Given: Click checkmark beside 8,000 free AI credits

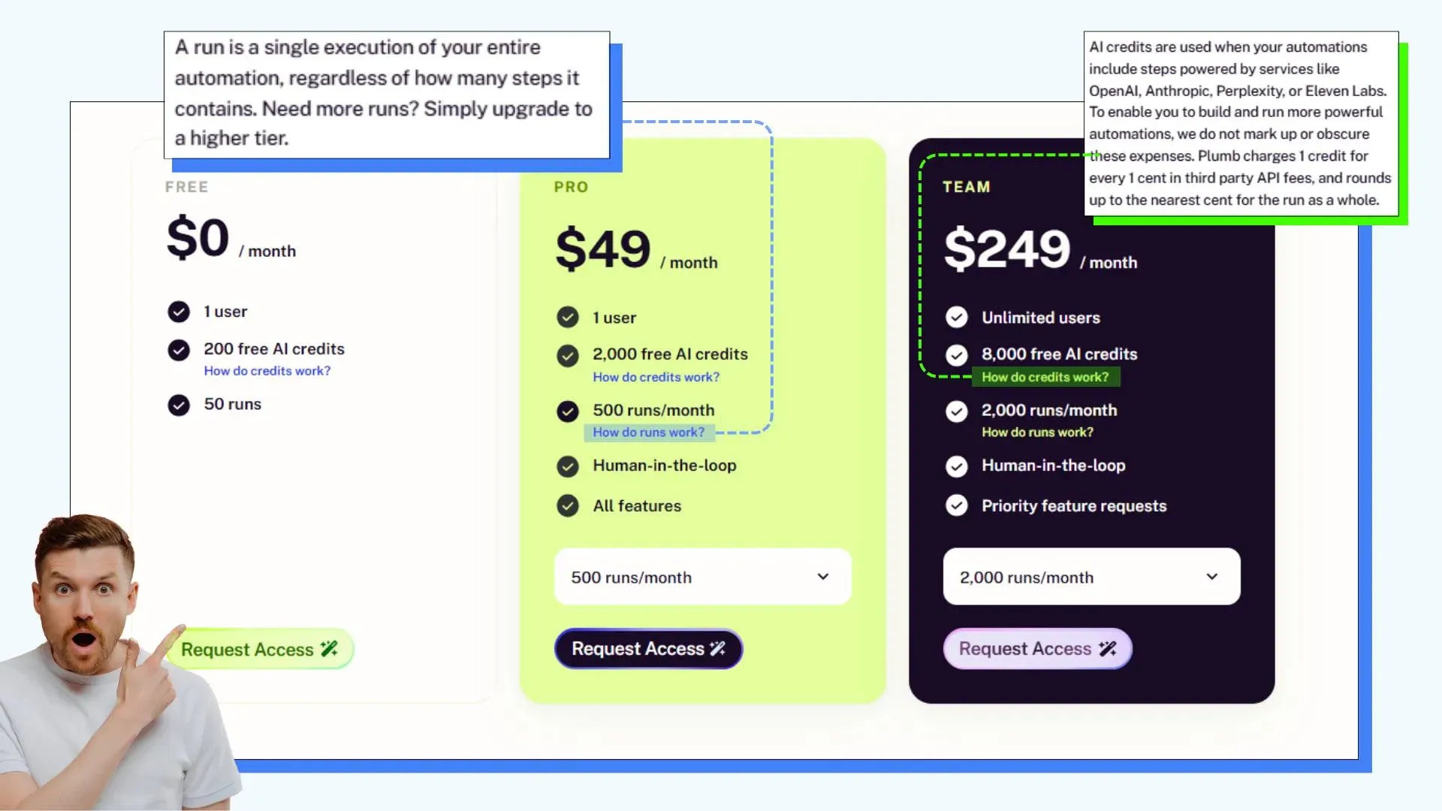Looking at the screenshot, I should pyautogui.click(x=957, y=355).
